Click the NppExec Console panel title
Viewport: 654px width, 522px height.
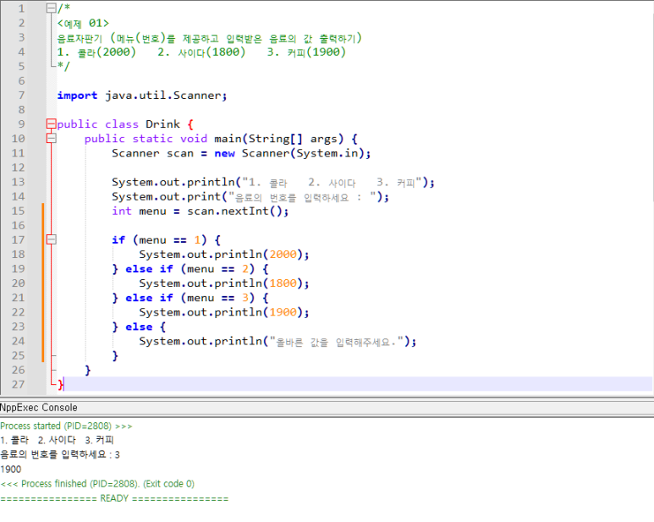pyautogui.click(x=39, y=407)
